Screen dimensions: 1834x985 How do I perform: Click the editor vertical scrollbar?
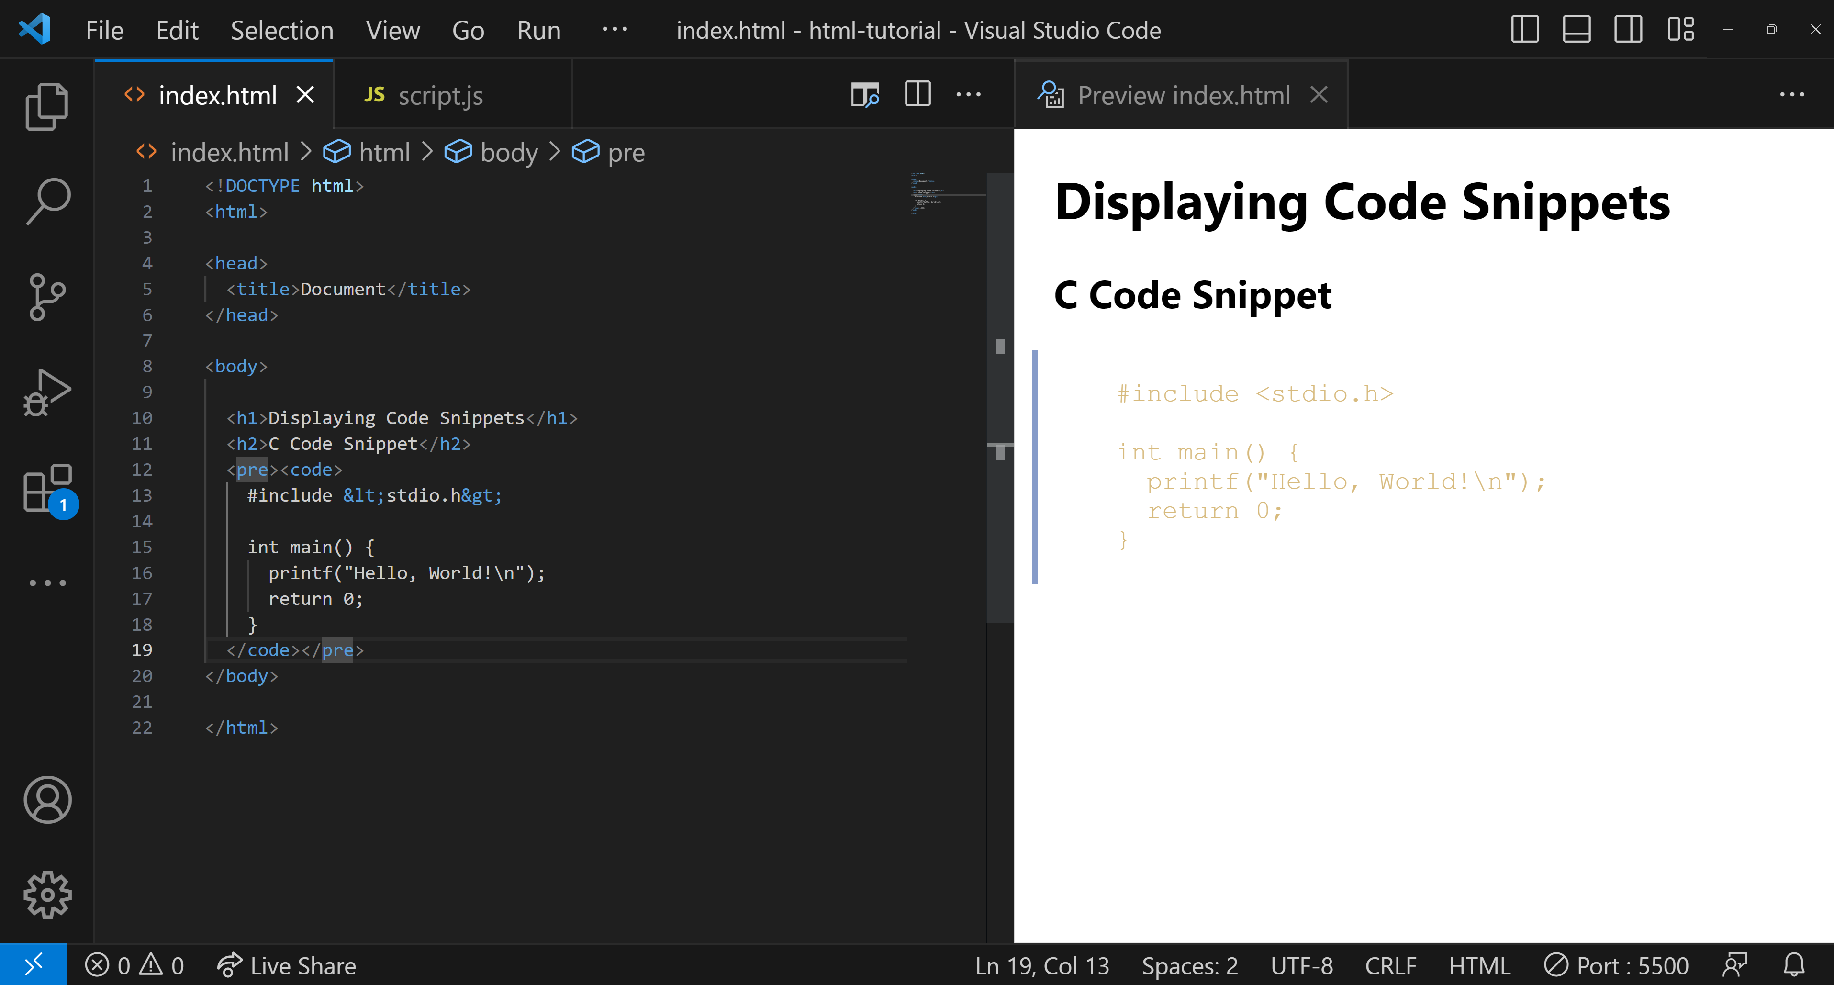click(1000, 397)
